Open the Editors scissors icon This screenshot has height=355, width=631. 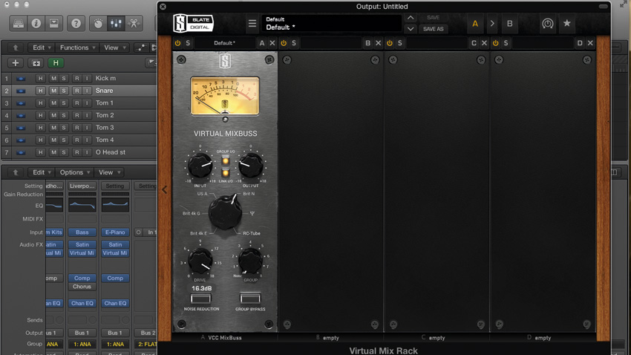point(134,23)
